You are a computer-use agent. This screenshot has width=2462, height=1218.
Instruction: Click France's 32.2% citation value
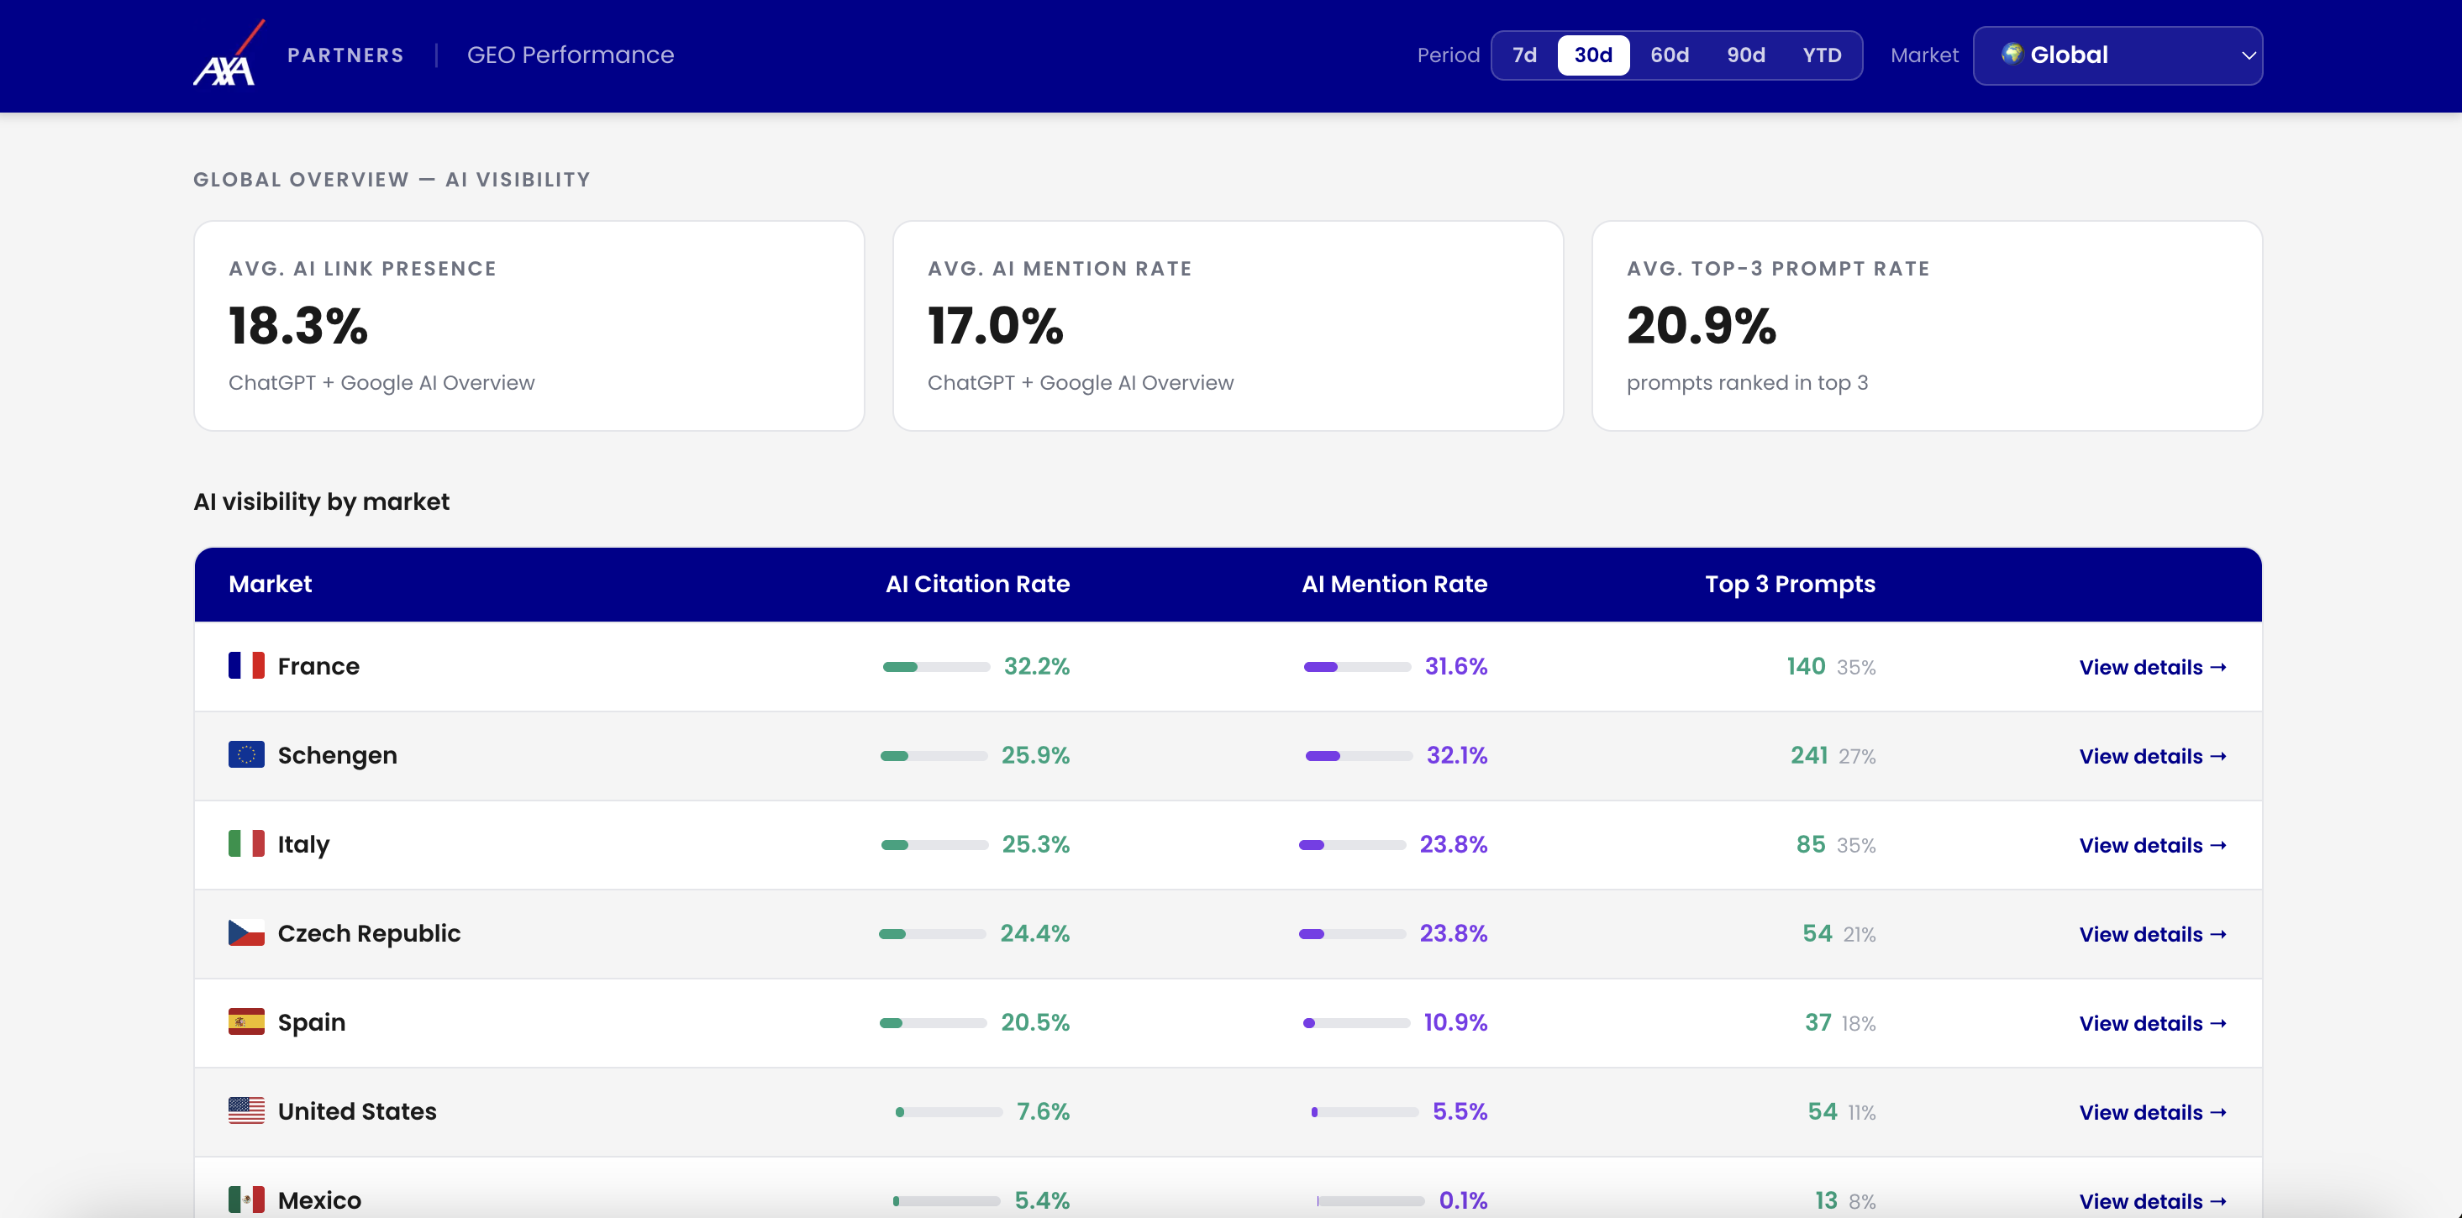pyautogui.click(x=1037, y=666)
